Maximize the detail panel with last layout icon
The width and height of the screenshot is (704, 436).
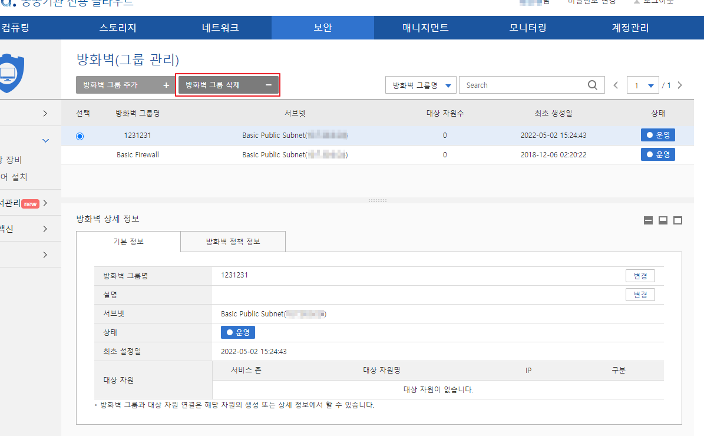pos(677,220)
